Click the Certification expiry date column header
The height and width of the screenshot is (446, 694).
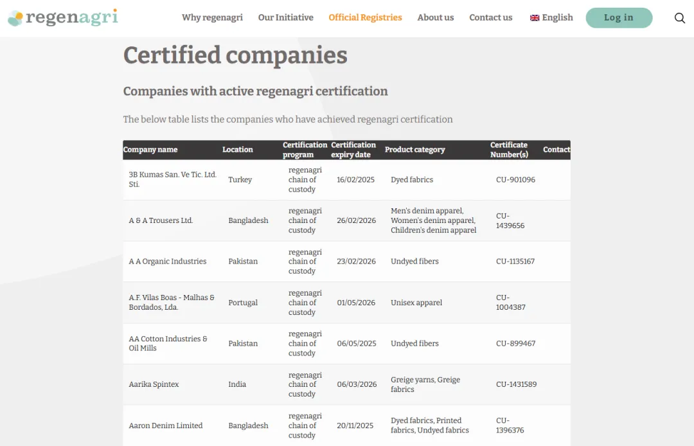(x=353, y=150)
